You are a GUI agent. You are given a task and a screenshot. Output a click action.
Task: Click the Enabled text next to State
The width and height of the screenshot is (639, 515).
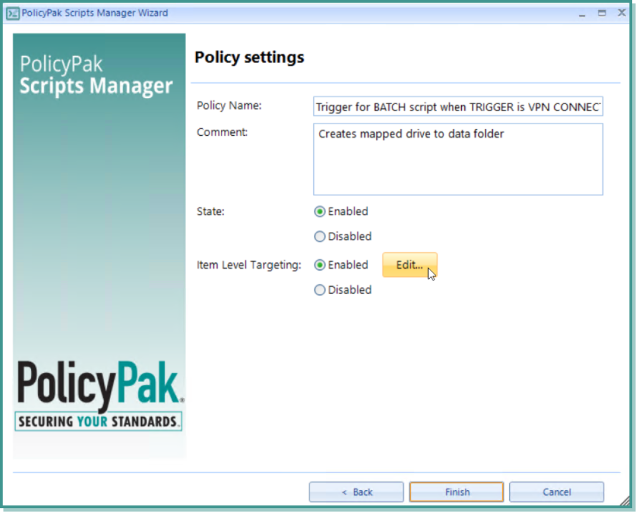[x=348, y=211]
